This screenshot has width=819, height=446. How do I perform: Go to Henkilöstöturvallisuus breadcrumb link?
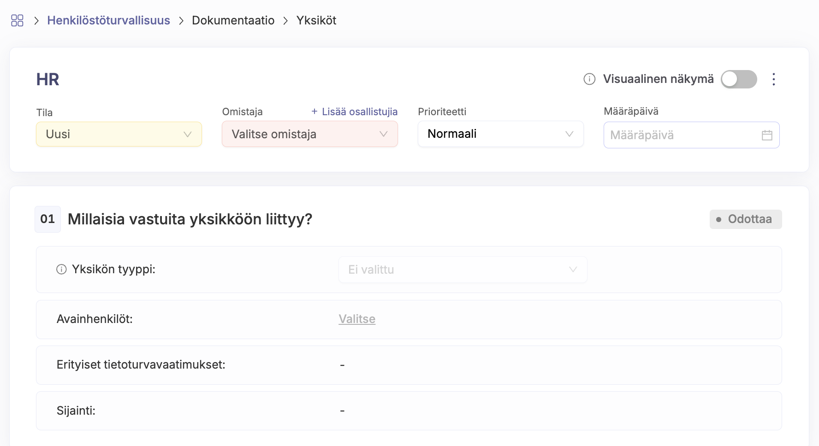pos(108,20)
